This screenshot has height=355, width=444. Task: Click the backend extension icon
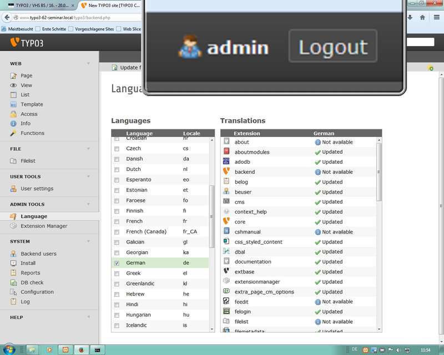[226, 171]
